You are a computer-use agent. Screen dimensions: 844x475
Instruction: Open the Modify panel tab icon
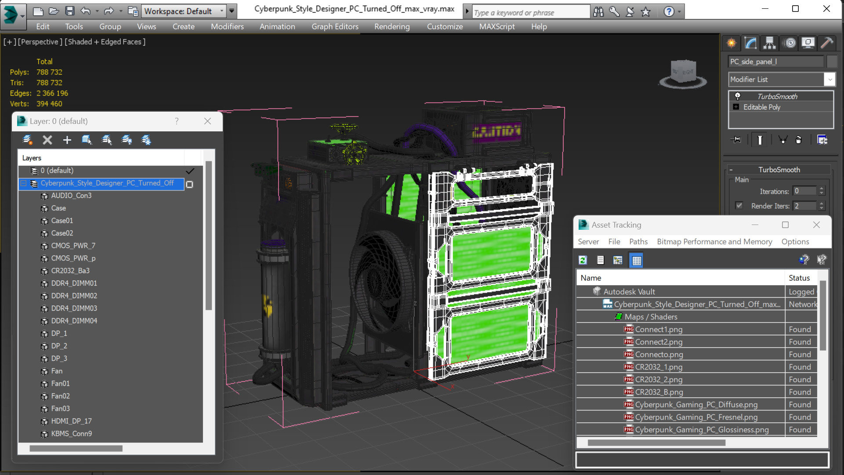750,43
